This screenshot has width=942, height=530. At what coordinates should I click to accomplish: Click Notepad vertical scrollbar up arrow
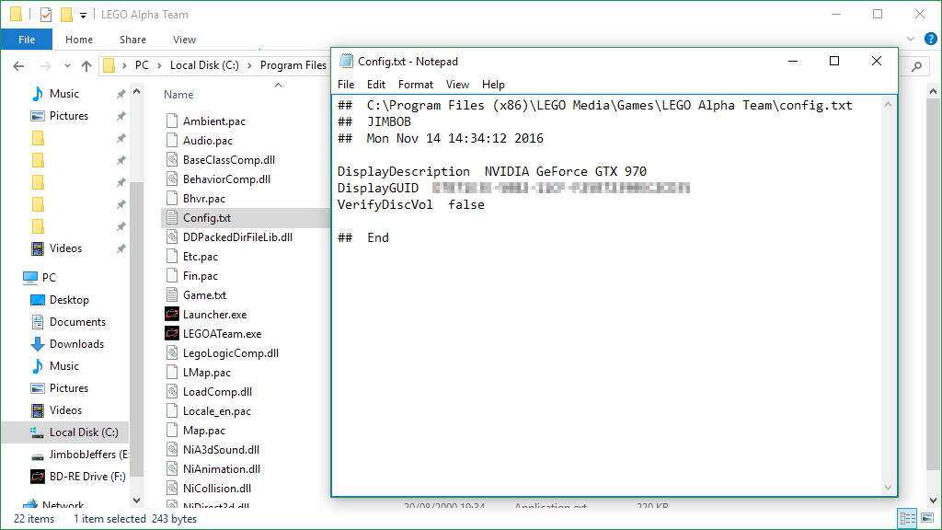[x=889, y=104]
